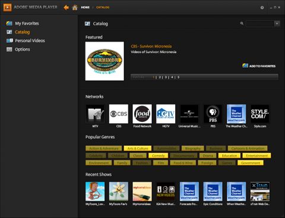Click the Personal Videos sidebar icon
The height and width of the screenshot is (218, 285).
click(x=9, y=41)
